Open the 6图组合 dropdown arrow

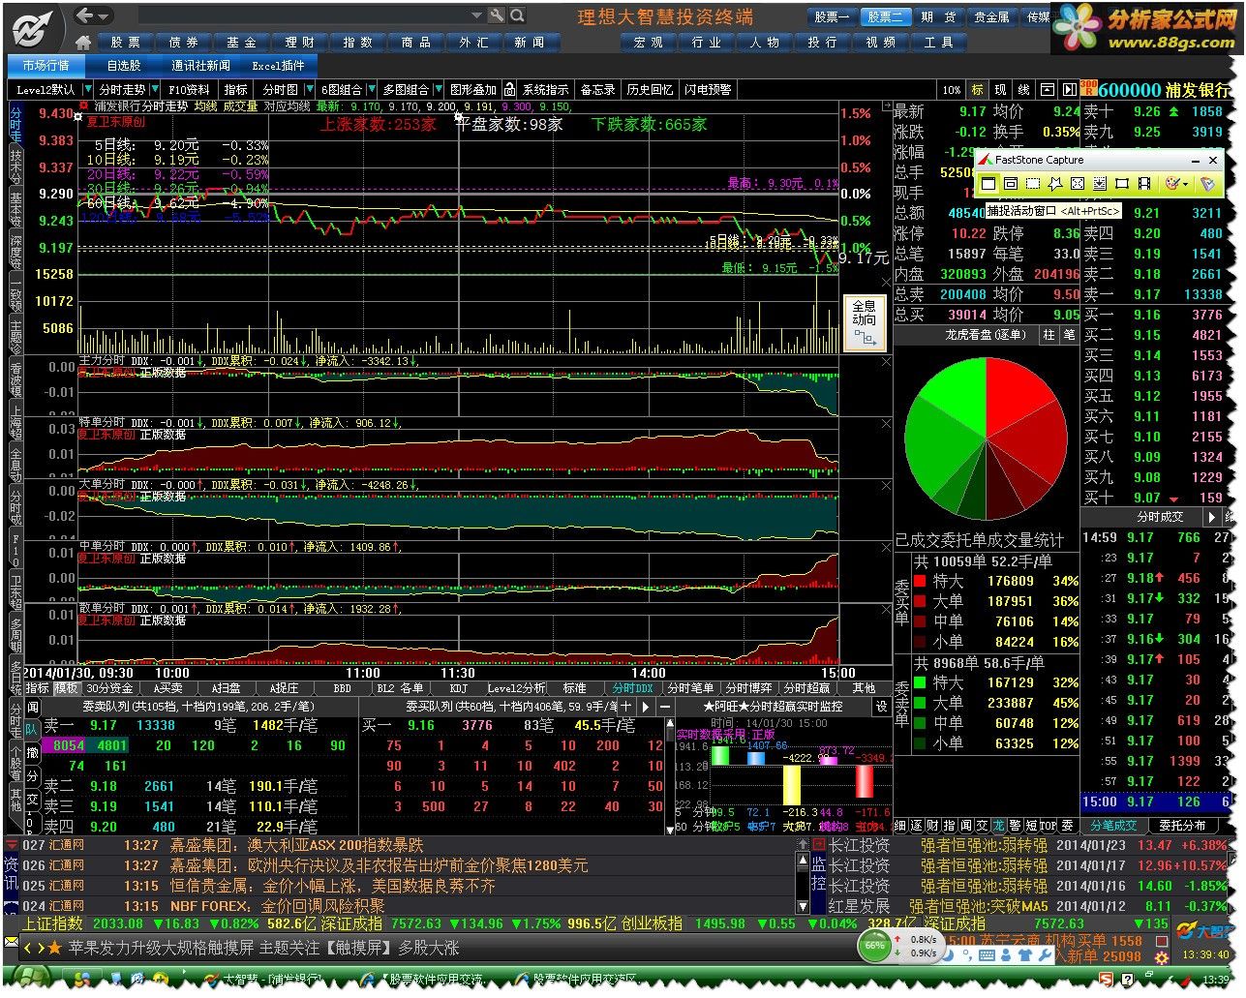coord(370,90)
